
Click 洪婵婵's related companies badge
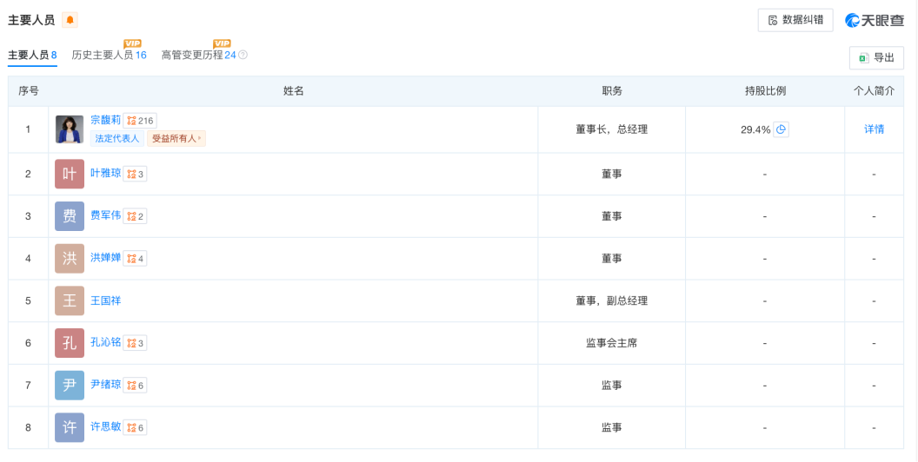pos(135,258)
